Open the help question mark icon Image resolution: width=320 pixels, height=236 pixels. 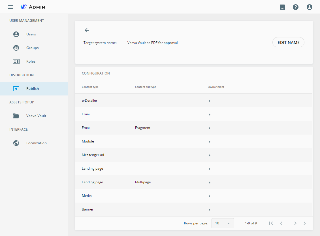click(296, 7)
